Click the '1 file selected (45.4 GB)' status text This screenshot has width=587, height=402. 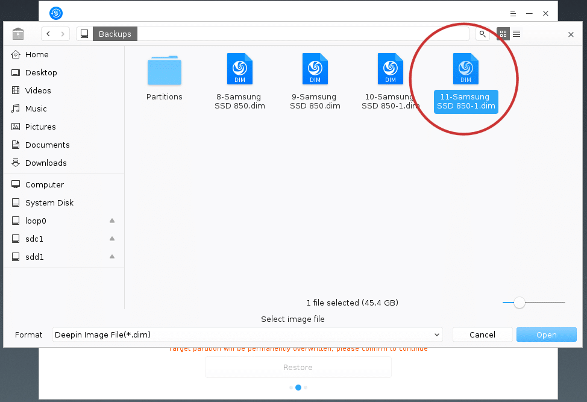353,303
